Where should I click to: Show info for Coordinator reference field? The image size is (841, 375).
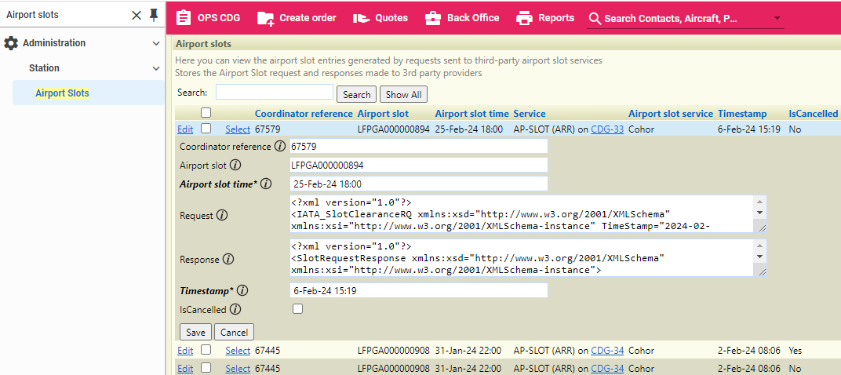(x=279, y=147)
